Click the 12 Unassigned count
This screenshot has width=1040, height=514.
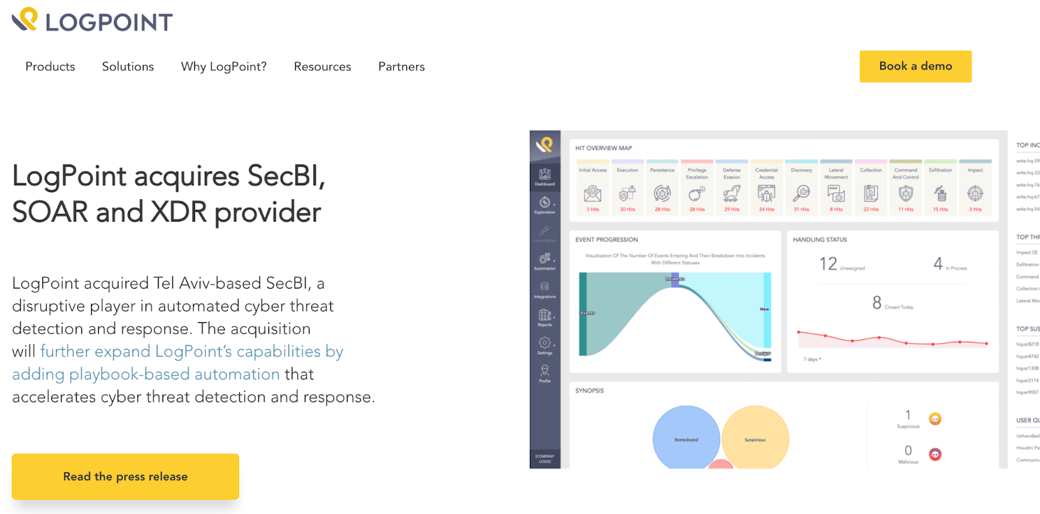click(x=842, y=264)
